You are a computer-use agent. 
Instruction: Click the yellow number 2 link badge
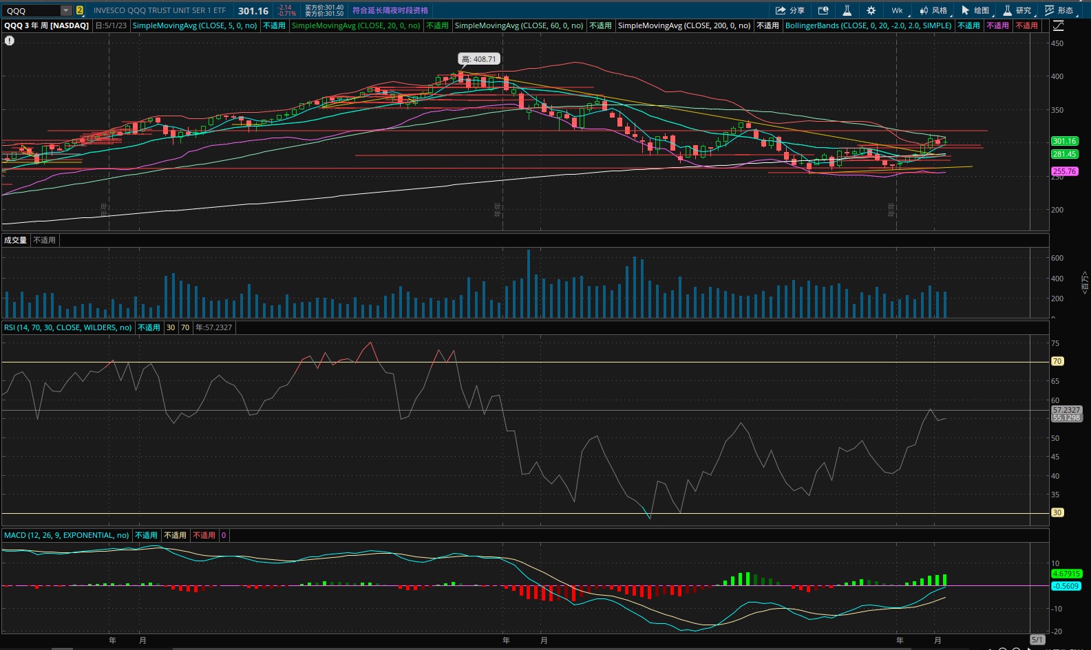coord(80,10)
